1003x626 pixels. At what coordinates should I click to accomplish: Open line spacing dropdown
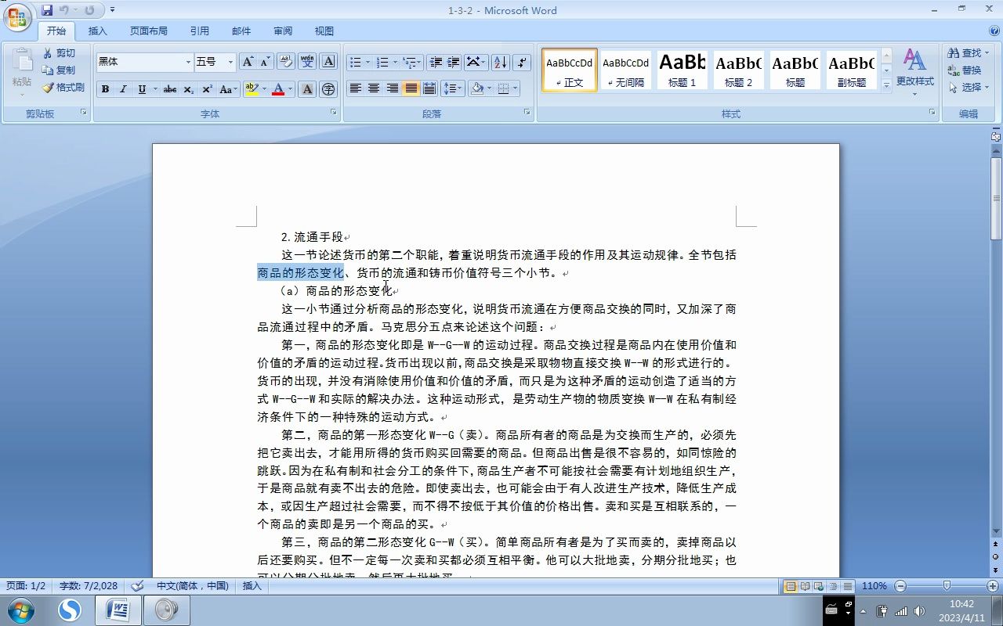(461, 88)
